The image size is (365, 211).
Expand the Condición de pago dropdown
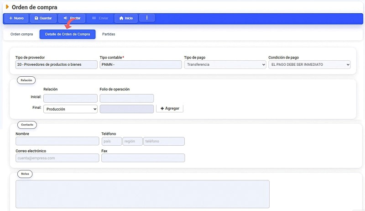click(309, 65)
